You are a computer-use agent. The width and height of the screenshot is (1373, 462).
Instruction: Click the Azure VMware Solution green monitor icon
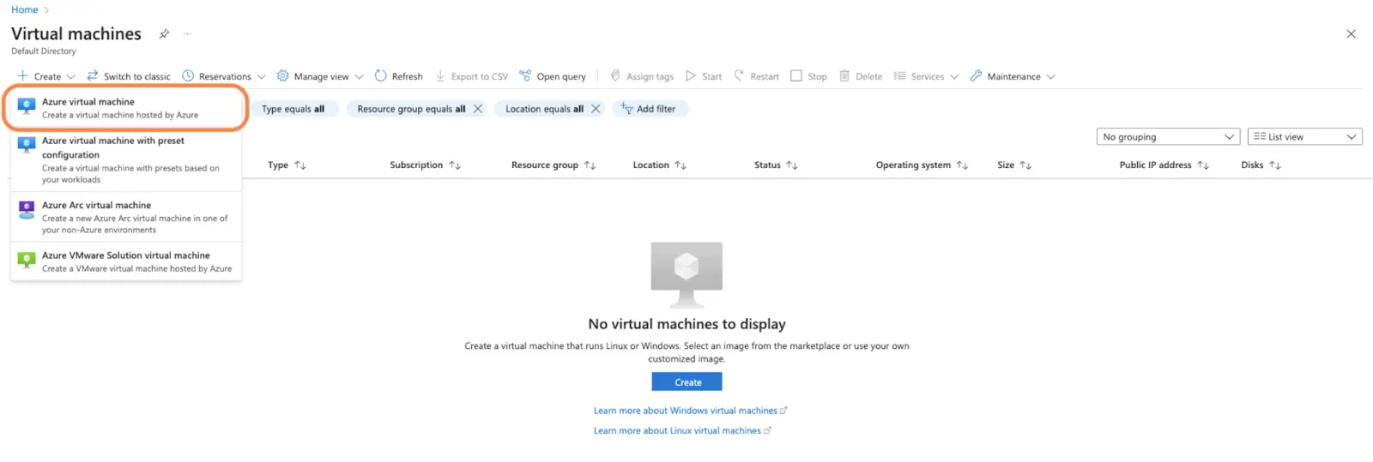(x=27, y=259)
